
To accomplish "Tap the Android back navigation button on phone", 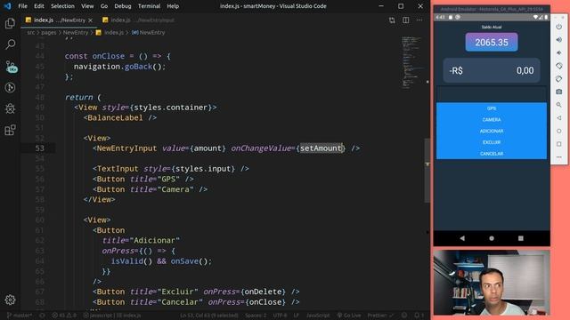I will tap(462, 238).
